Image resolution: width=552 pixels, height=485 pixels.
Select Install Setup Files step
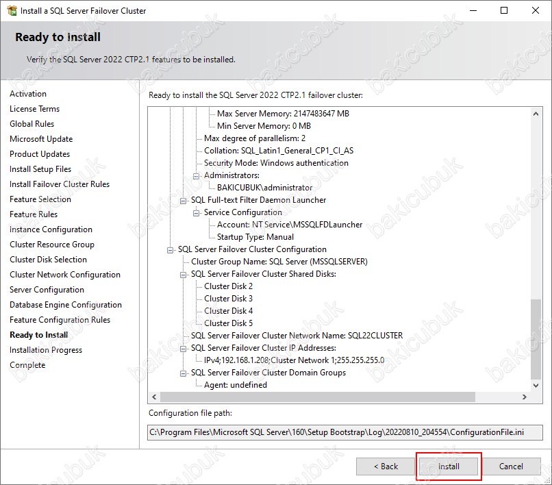(x=40, y=169)
